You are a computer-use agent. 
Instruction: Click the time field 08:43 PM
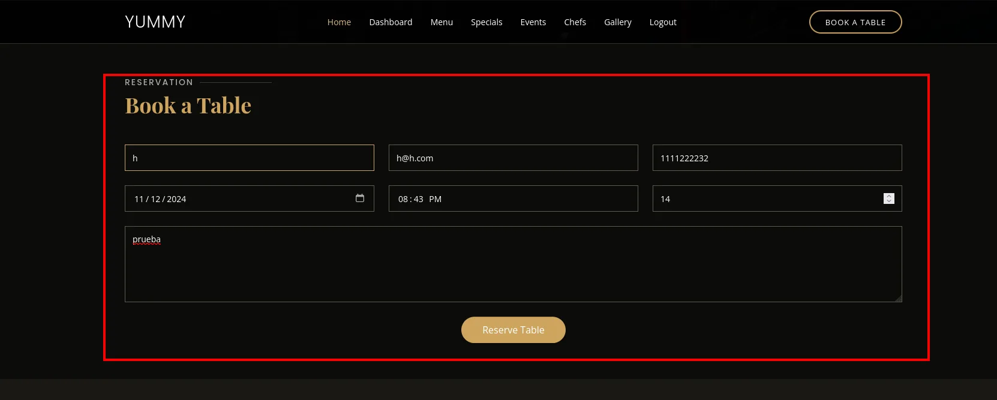pos(513,199)
